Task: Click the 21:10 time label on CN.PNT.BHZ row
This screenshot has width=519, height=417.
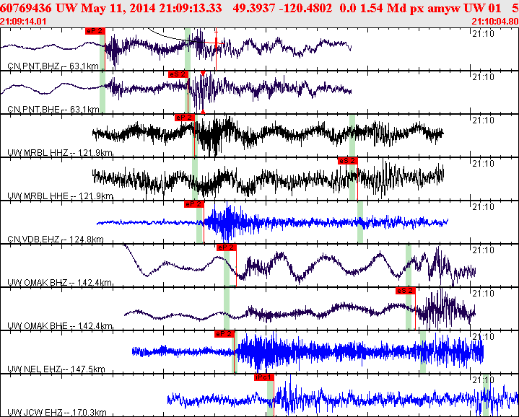Action: coord(483,34)
